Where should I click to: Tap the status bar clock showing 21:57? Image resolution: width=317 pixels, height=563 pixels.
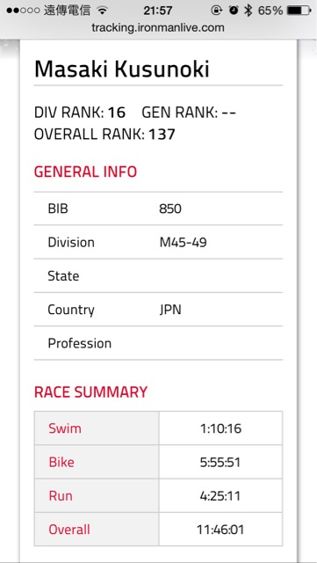point(158,11)
